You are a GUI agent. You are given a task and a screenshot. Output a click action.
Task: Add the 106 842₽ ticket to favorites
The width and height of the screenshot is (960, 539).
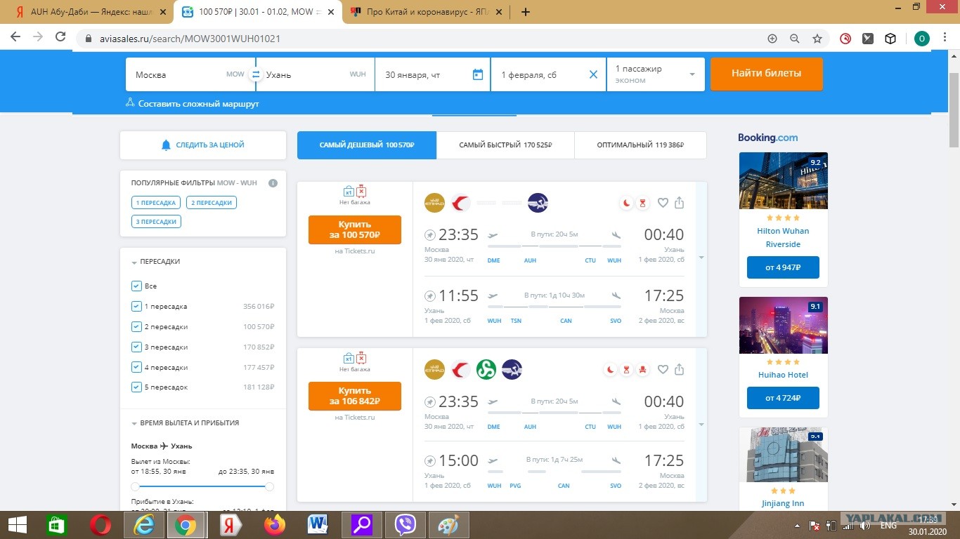663,370
